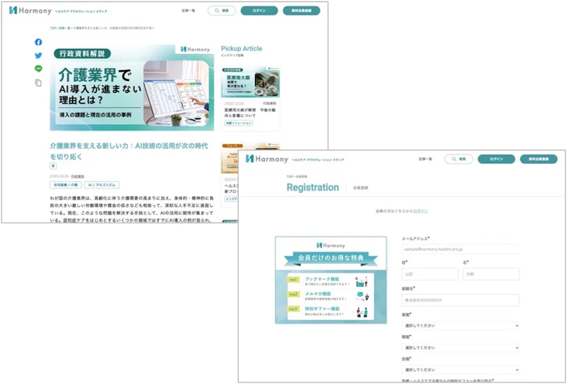Screen dimensions: 567x384
Task: Share the article via Twitter icon
Action: (38, 55)
